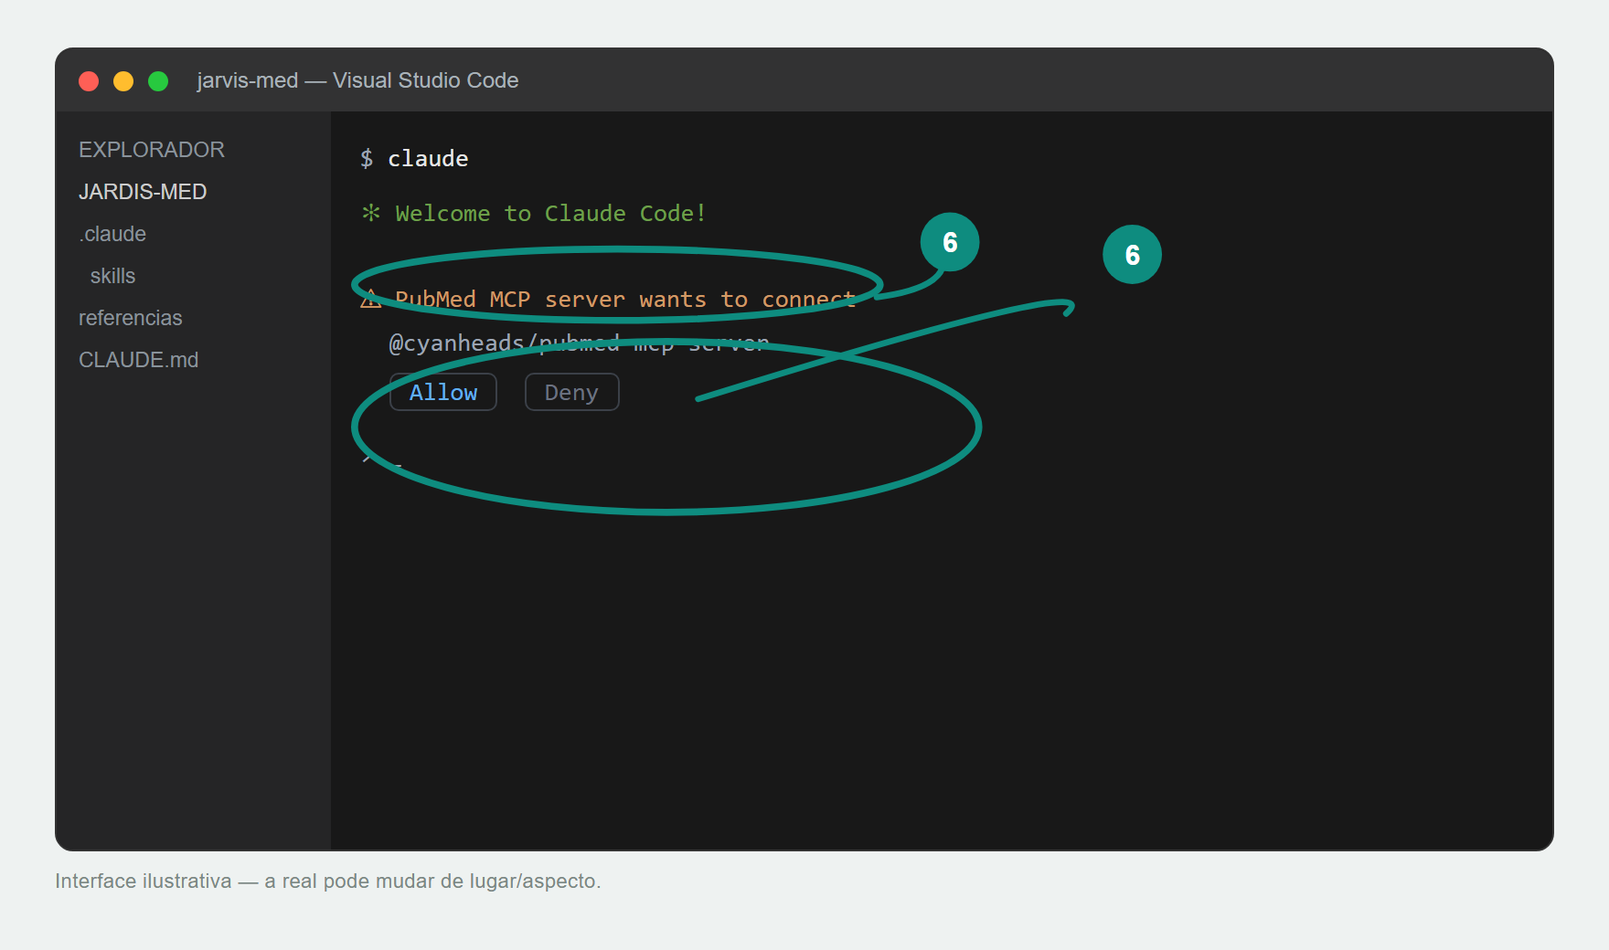Click the green asterisk icon before Welcome
Image resolution: width=1609 pixels, height=950 pixels.
(x=370, y=213)
